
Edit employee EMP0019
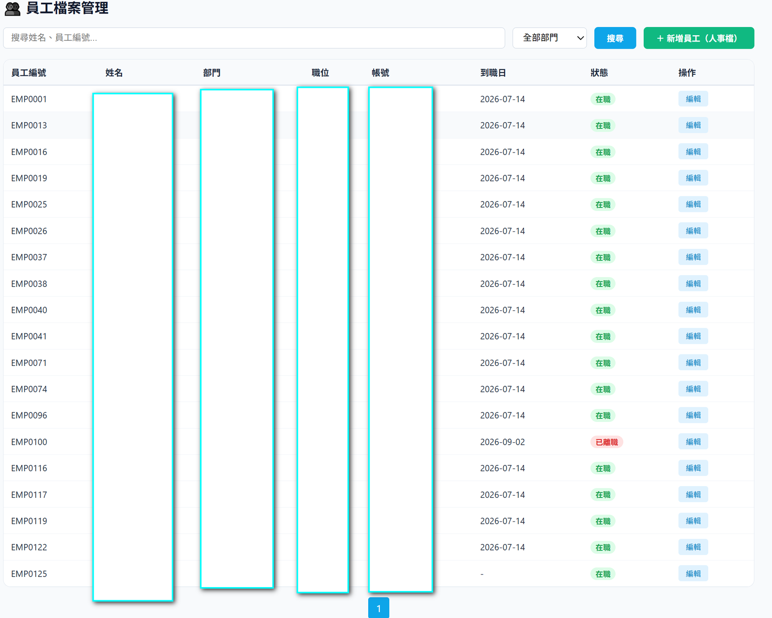click(693, 178)
